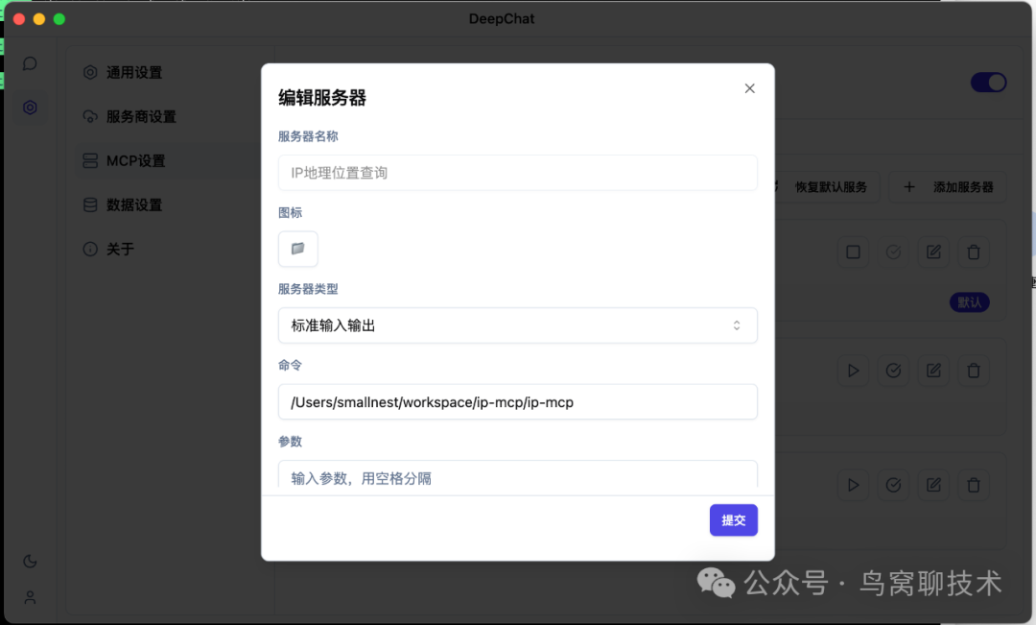Open the chat conversations icon in sidebar

click(x=30, y=63)
